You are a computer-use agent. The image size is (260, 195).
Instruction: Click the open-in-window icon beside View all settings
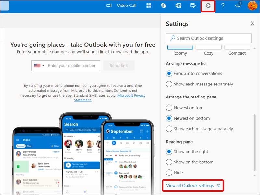(218, 186)
